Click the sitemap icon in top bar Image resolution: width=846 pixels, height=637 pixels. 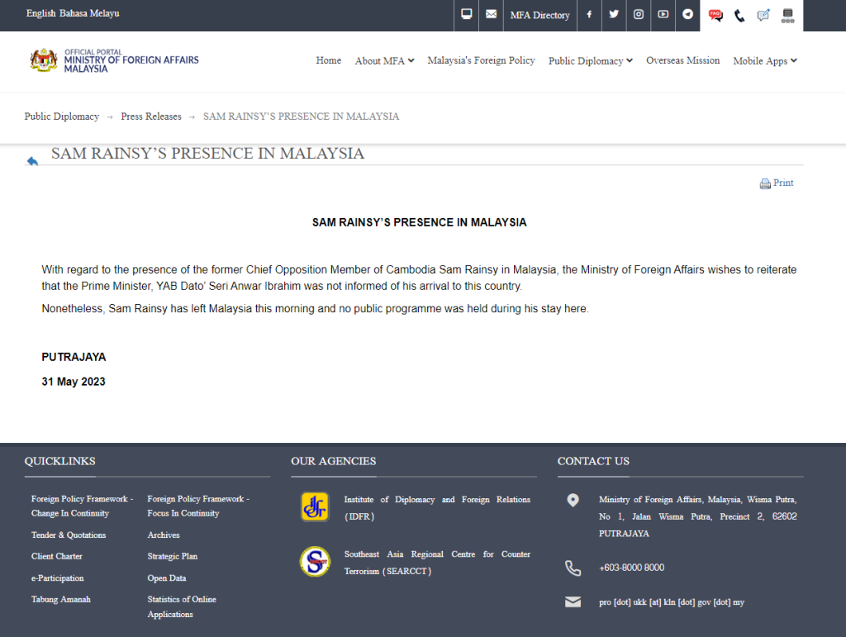click(x=787, y=15)
